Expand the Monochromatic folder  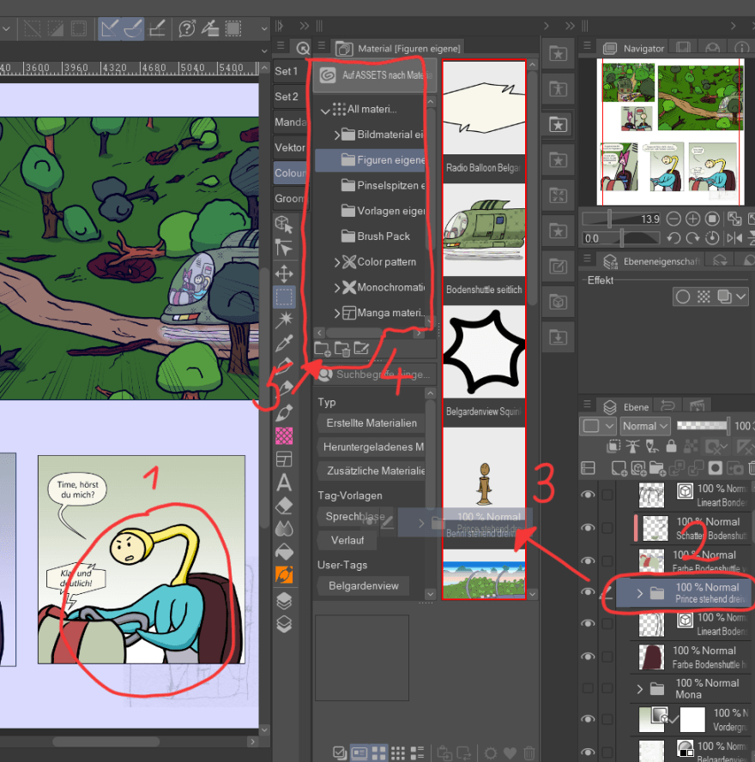337,288
